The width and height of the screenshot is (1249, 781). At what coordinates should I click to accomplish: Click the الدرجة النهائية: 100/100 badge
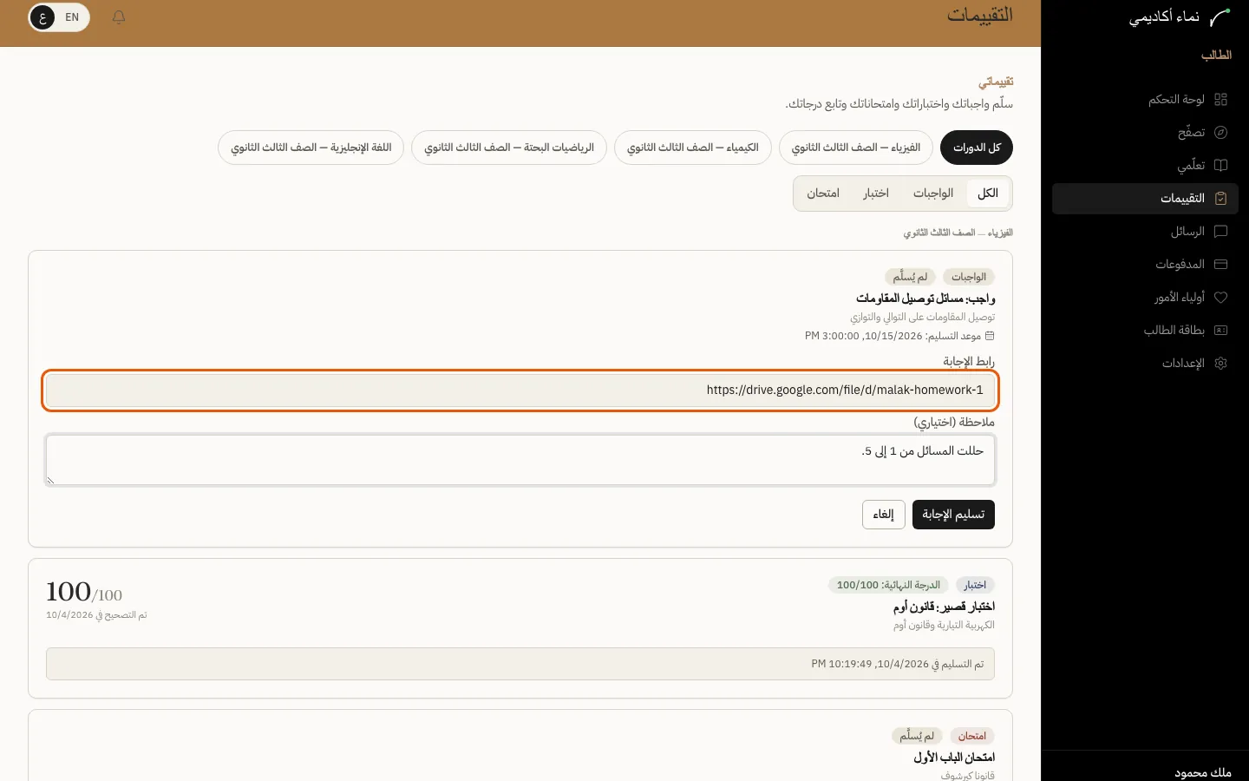click(888, 586)
